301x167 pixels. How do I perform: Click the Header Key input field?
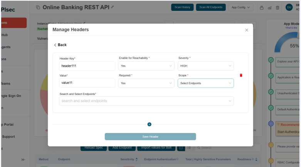87,66
